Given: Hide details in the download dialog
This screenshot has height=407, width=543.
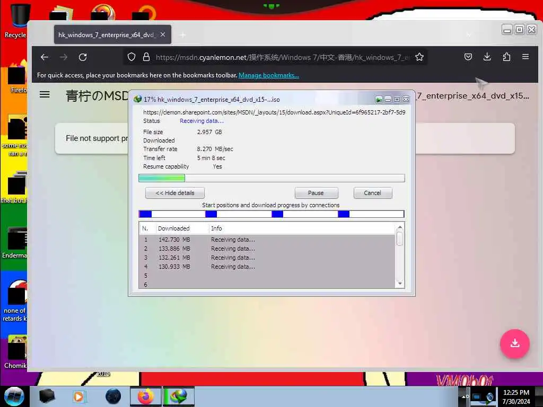Looking at the screenshot, I should click(x=175, y=193).
